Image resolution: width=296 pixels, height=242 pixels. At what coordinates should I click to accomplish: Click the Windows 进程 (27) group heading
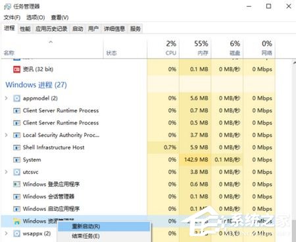[36, 85]
